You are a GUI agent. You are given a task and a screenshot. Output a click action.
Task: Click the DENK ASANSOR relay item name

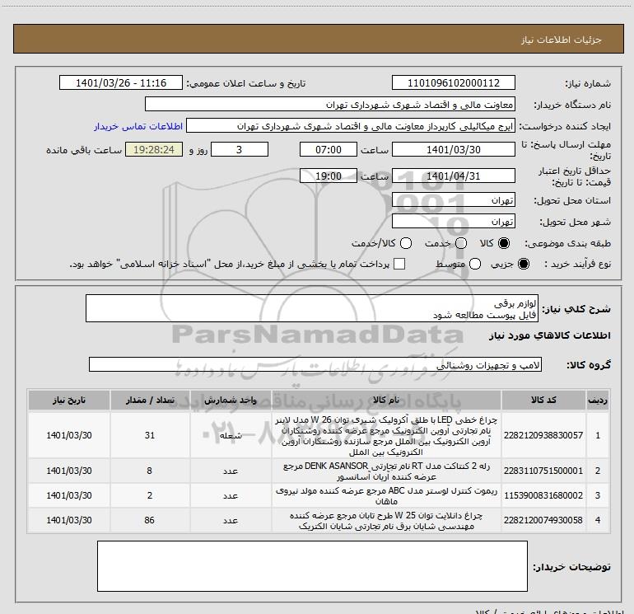coord(386,471)
